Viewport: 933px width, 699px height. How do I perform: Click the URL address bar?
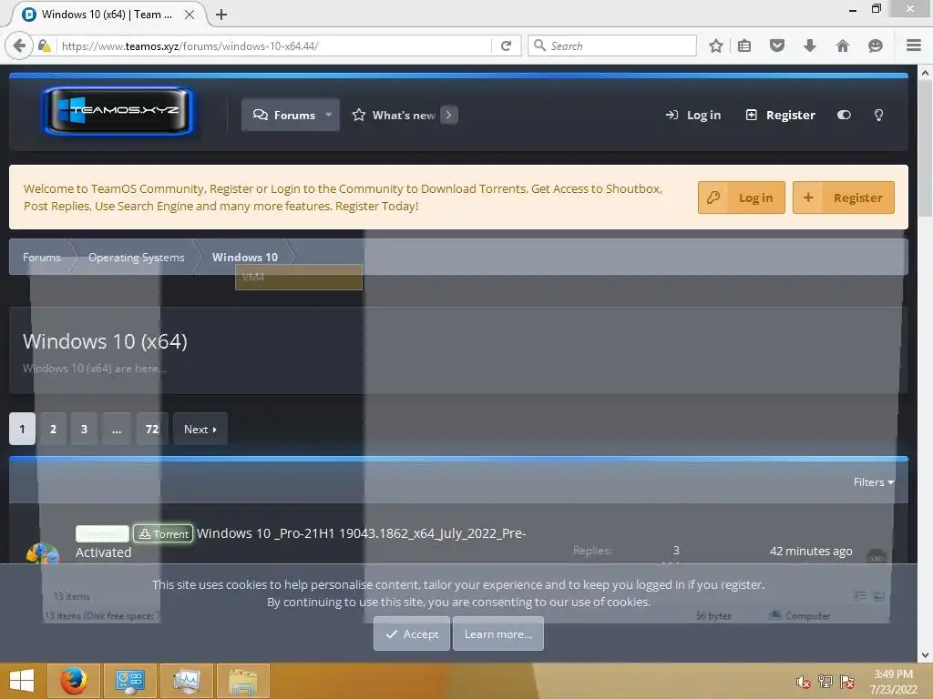pos(273,46)
